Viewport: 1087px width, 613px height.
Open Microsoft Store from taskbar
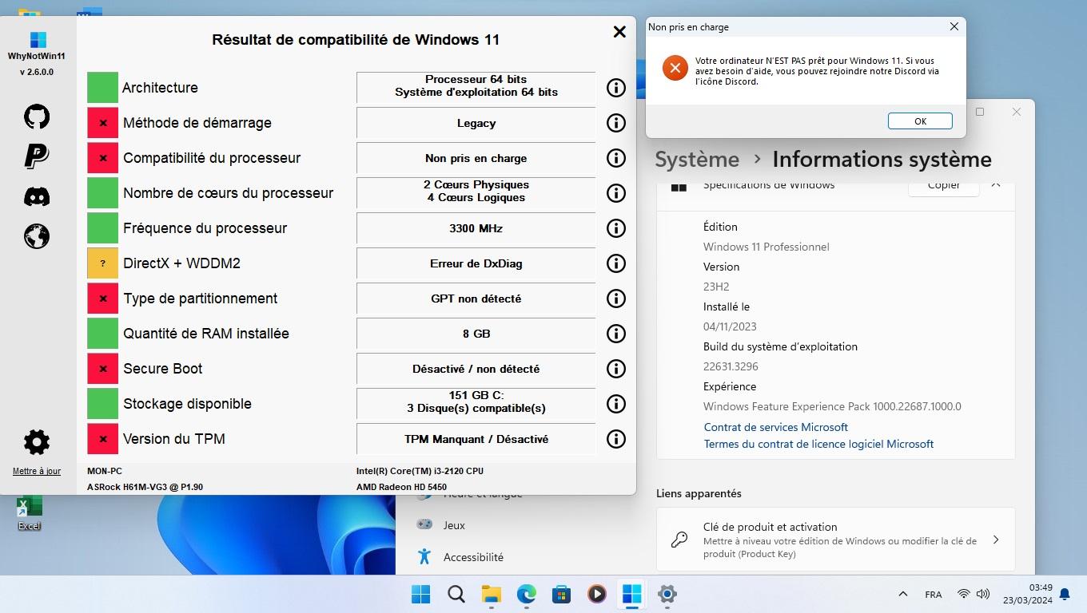point(561,594)
